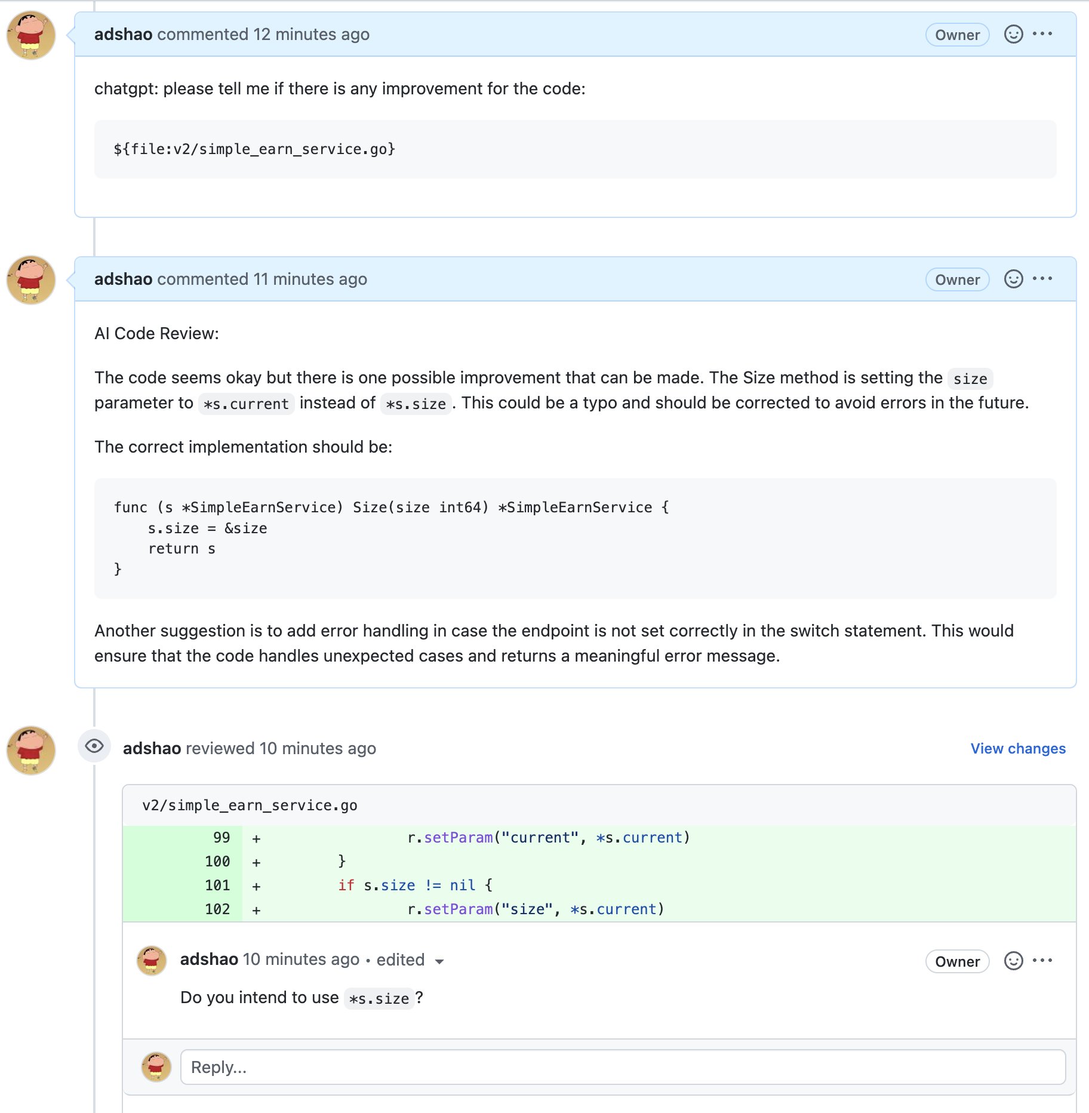Image resolution: width=1089 pixels, height=1113 pixels.
Task: Click "adshao" username on the first comment
Action: (122, 34)
